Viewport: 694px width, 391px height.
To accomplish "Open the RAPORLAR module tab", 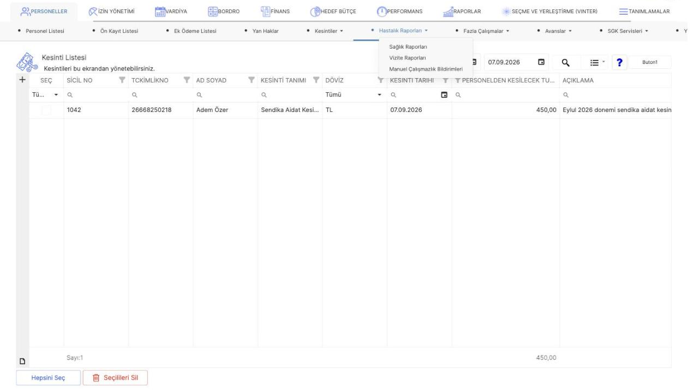I will click(463, 10).
